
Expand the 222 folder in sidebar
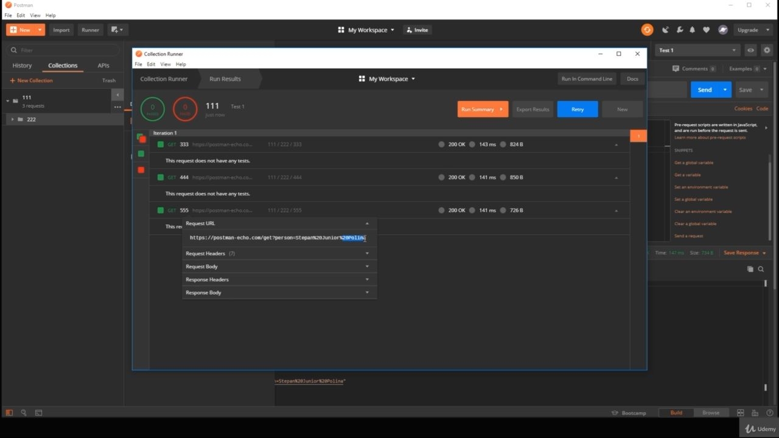(12, 119)
